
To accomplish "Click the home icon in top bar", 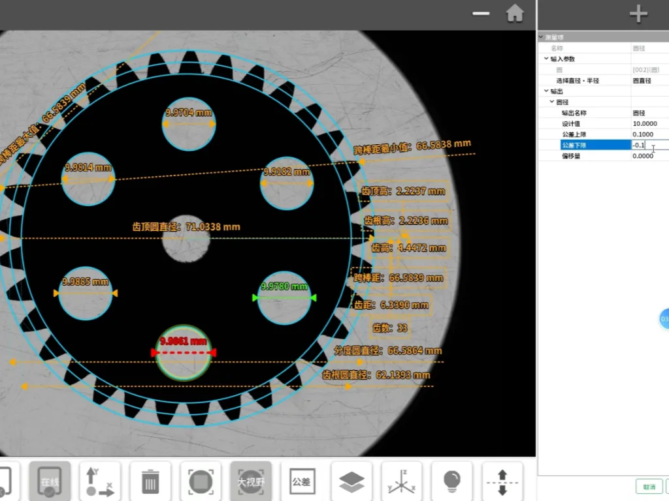I will (x=515, y=14).
